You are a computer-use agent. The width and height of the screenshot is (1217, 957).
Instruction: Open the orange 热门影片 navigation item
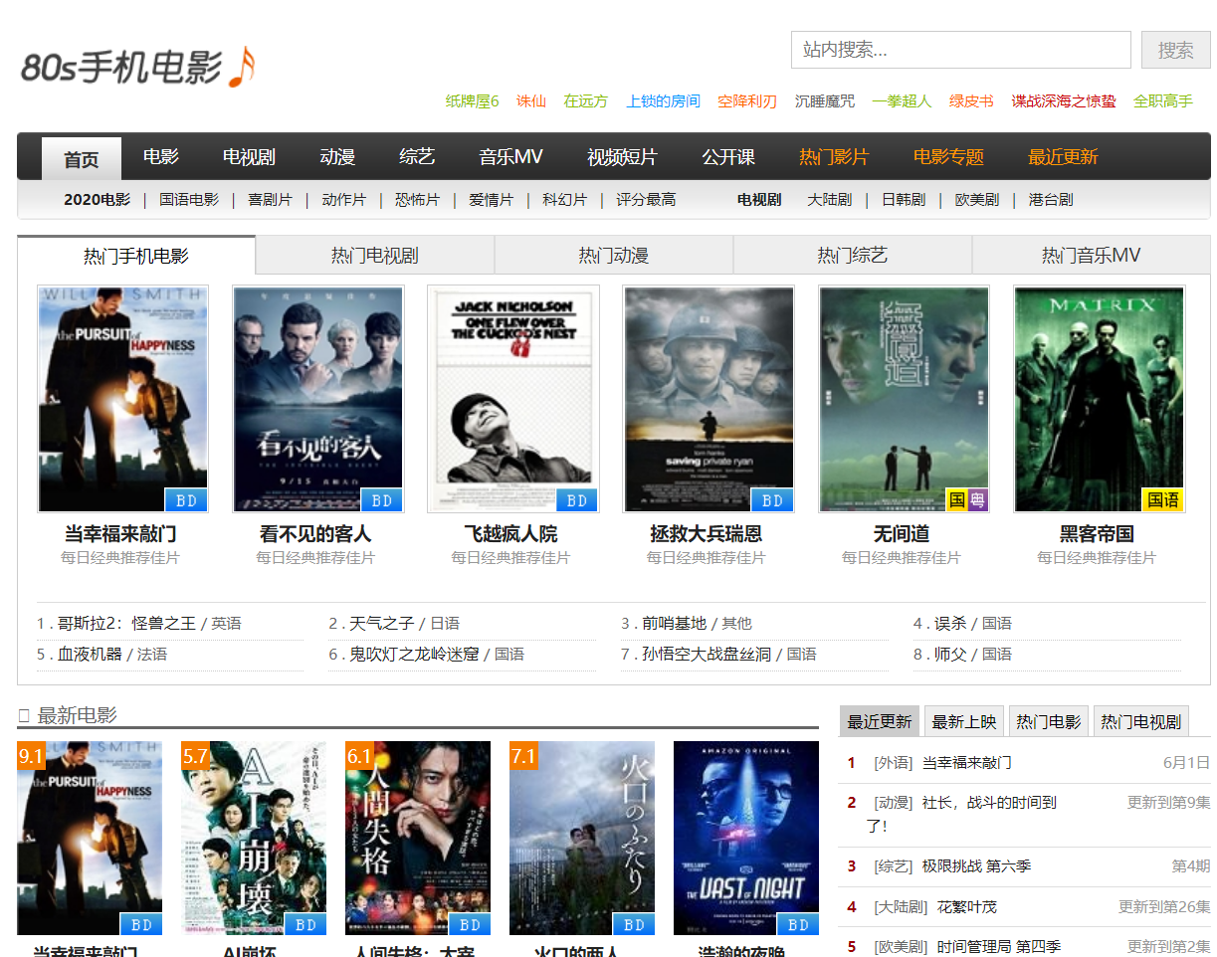834,157
